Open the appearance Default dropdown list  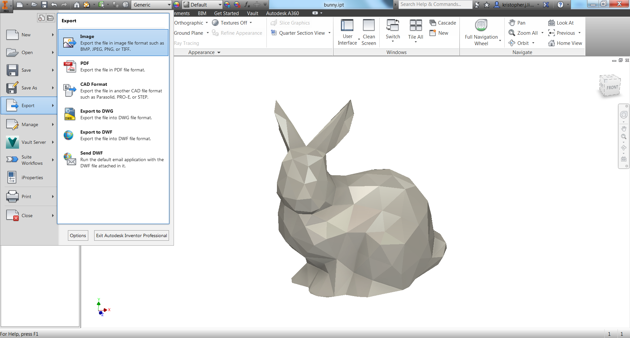coord(220,5)
